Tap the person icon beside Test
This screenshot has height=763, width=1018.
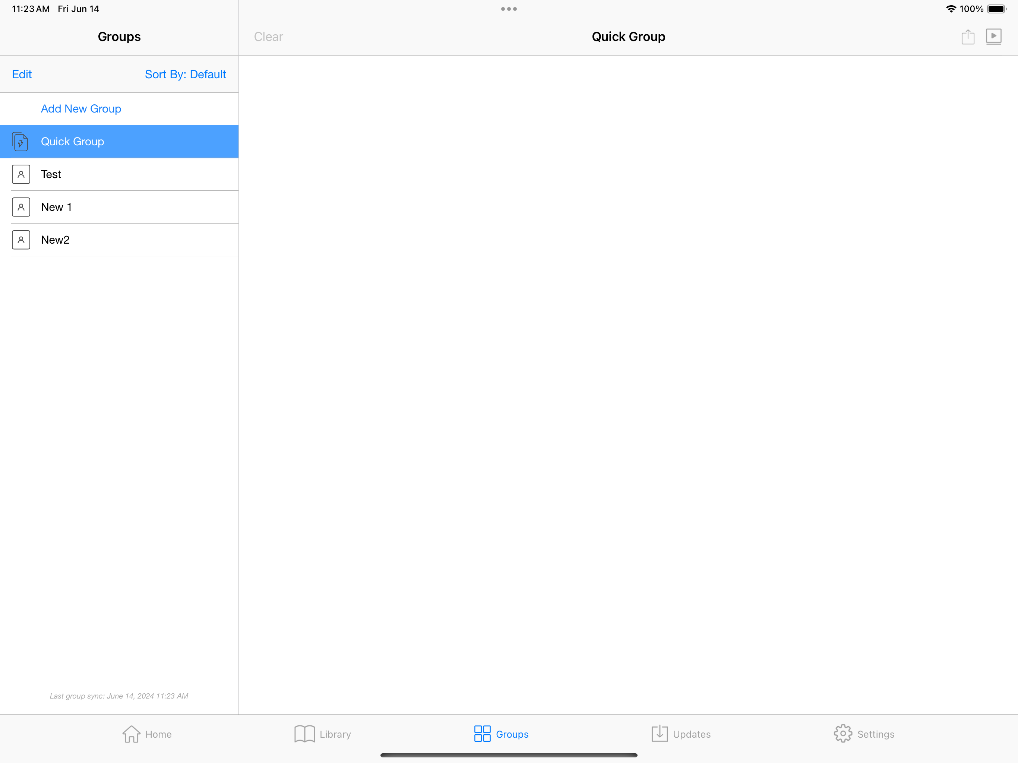coord(21,174)
